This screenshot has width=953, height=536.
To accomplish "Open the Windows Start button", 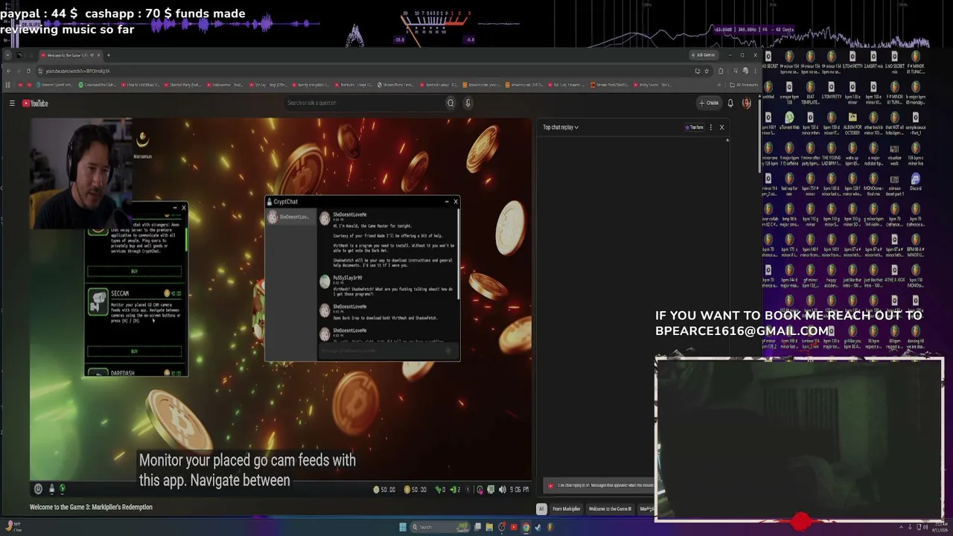I will (x=403, y=527).
